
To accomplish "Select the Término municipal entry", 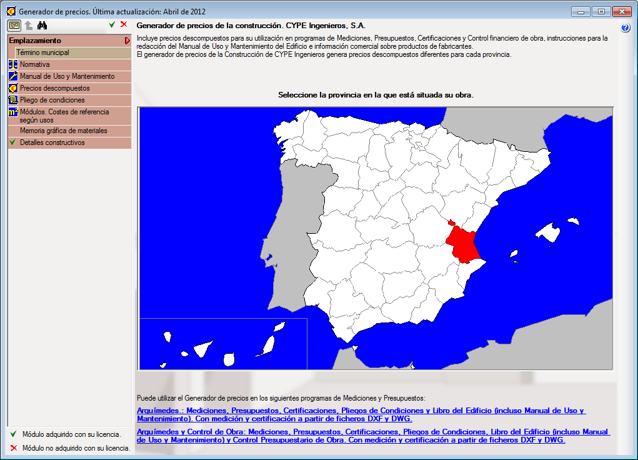I will 73,52.
